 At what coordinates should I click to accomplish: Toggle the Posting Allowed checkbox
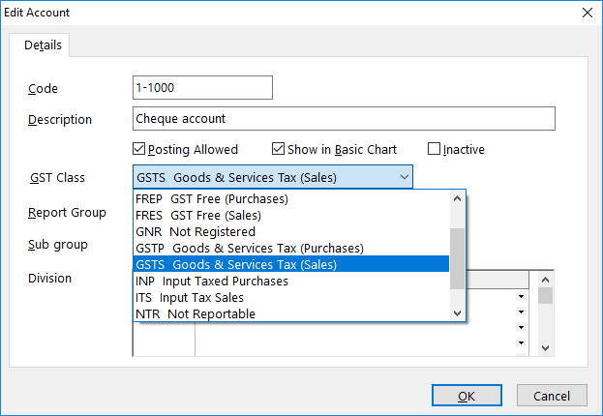[139, 150]
